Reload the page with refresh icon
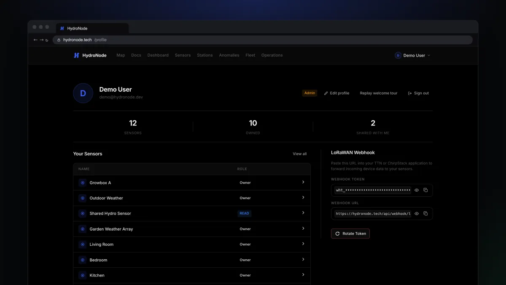 coord(47,40)
